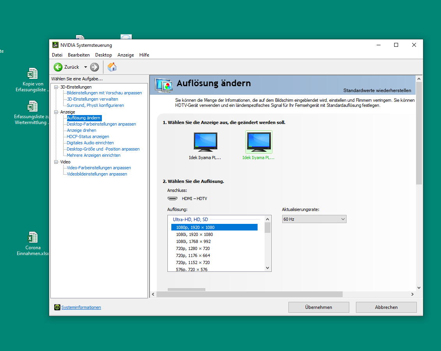Open Desktop-Größe und -Position anpassen
The width and height of the screenshot is (441, 351).
(103, 149)
